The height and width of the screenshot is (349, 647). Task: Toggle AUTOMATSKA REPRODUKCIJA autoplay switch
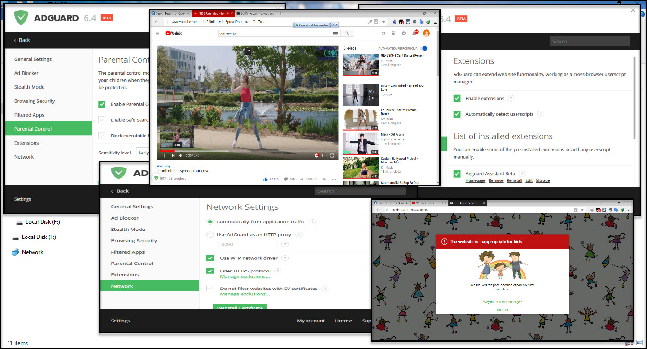[424, 48]
